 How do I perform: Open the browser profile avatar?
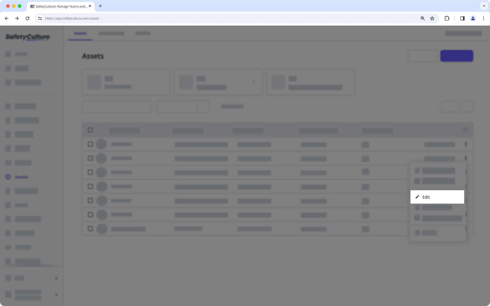(x=473, y=18)
